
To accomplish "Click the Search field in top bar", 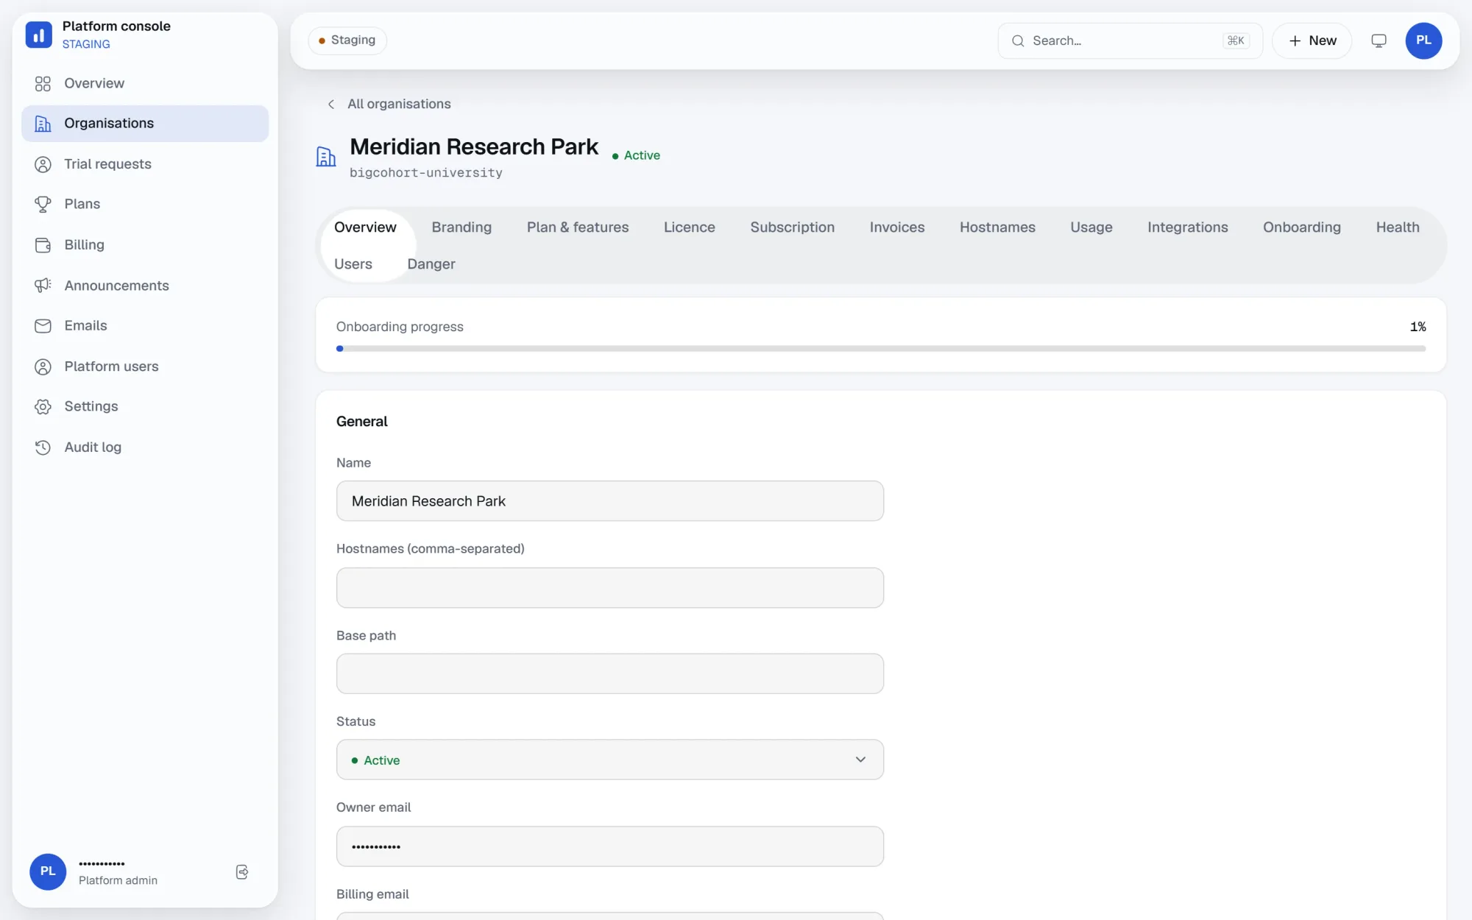I will click(x=1130, y=41).
